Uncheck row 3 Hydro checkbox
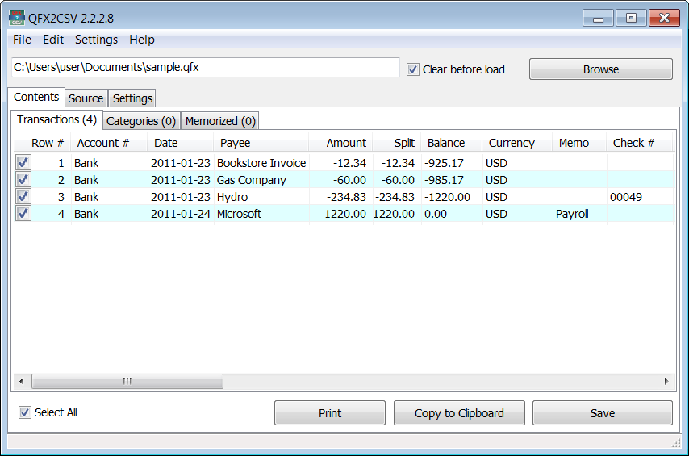689x456 pixels. (23, 197)
